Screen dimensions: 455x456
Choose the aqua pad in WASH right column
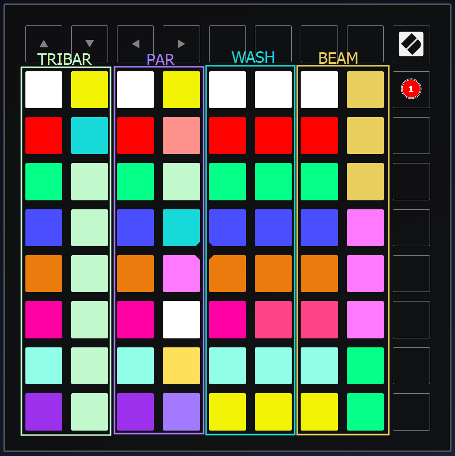click(x=273, y=366)
